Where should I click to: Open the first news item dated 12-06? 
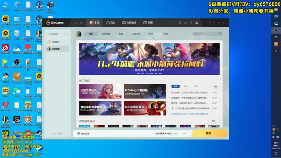click(x=190, y=93)
